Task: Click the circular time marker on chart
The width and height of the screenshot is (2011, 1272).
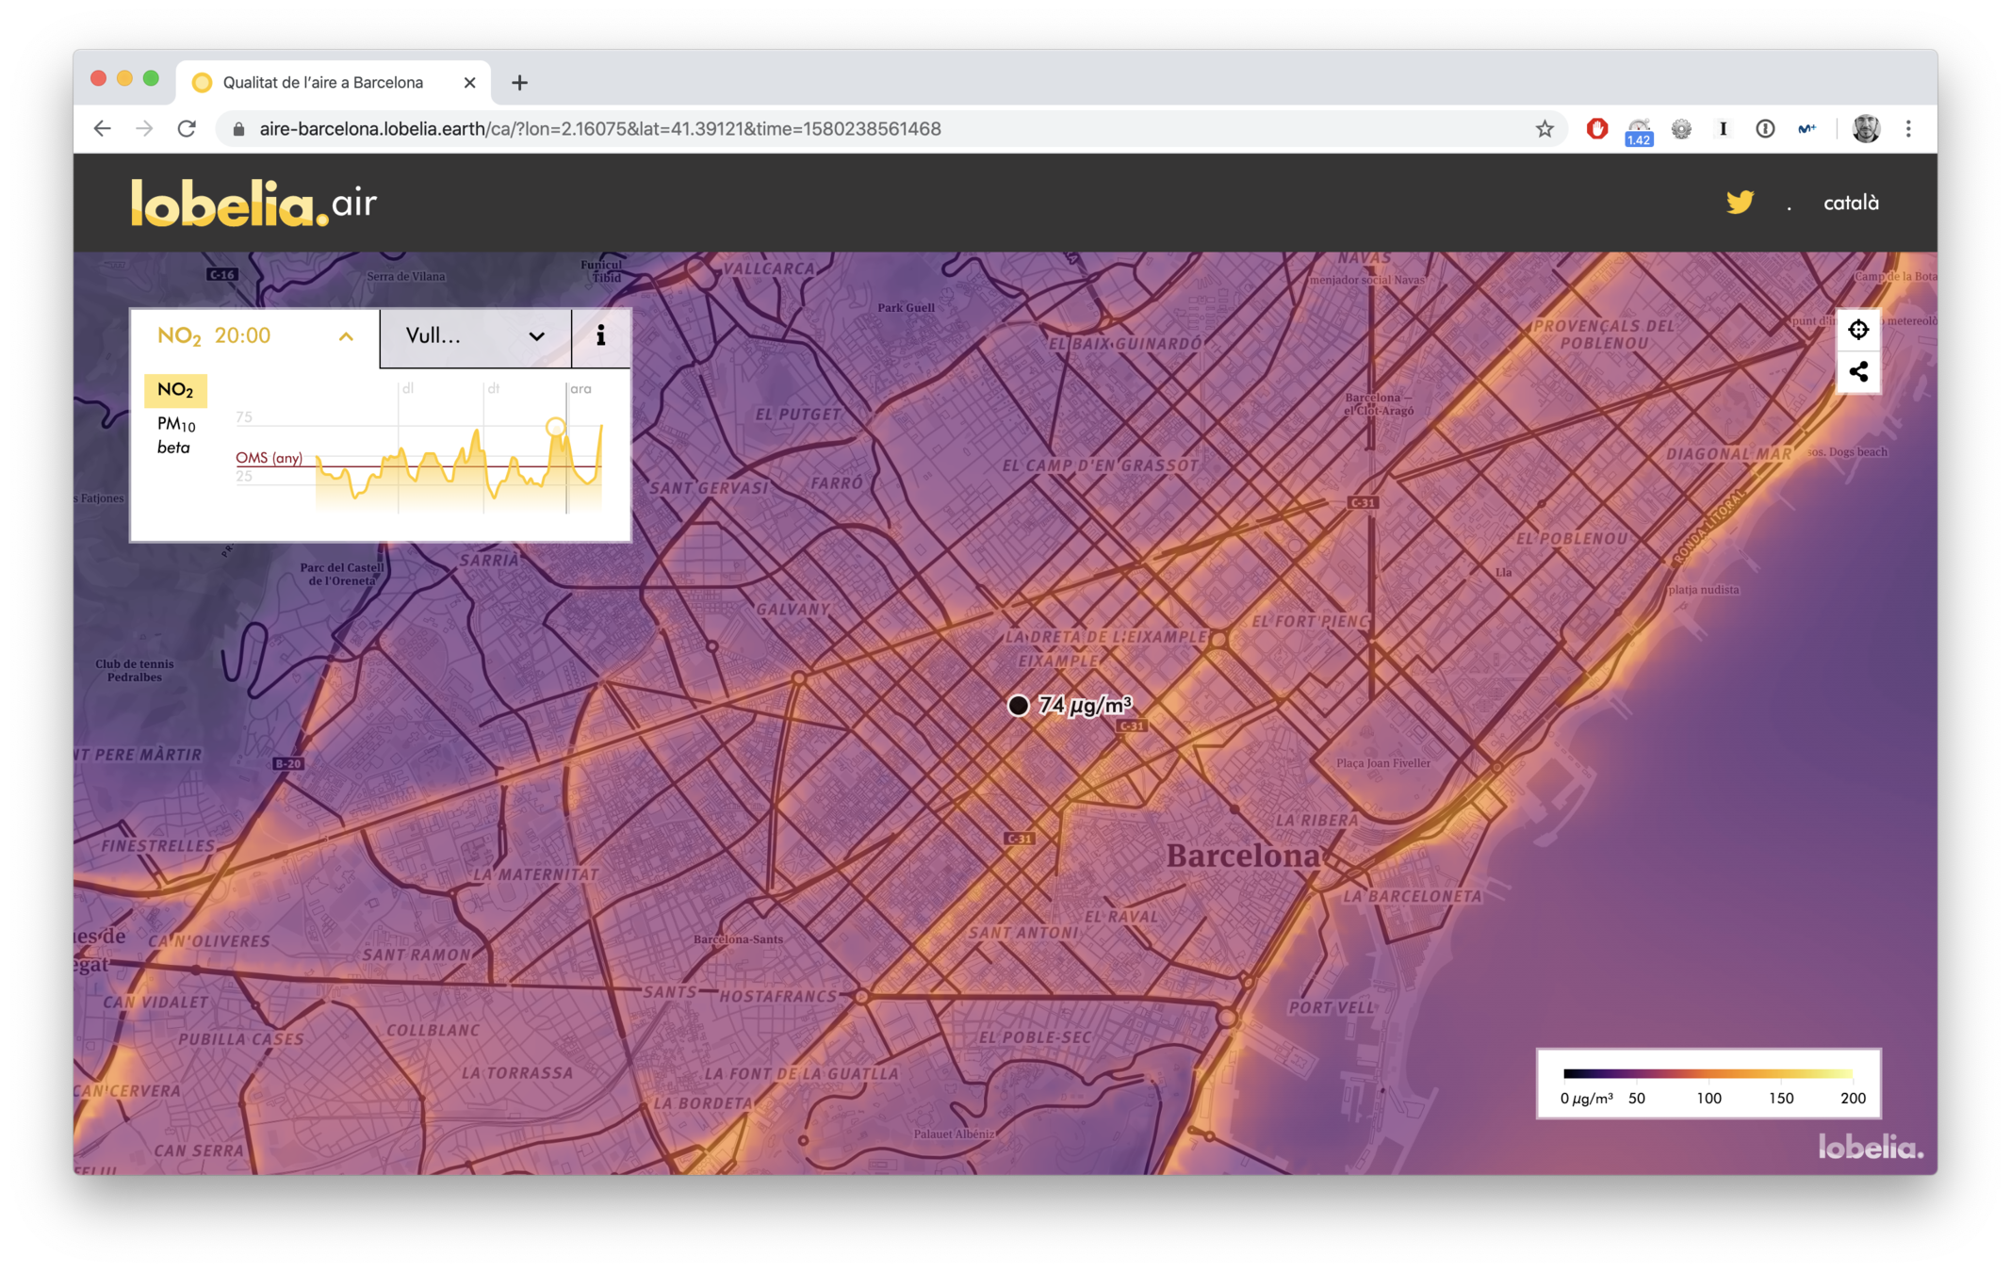Action: 556,427
